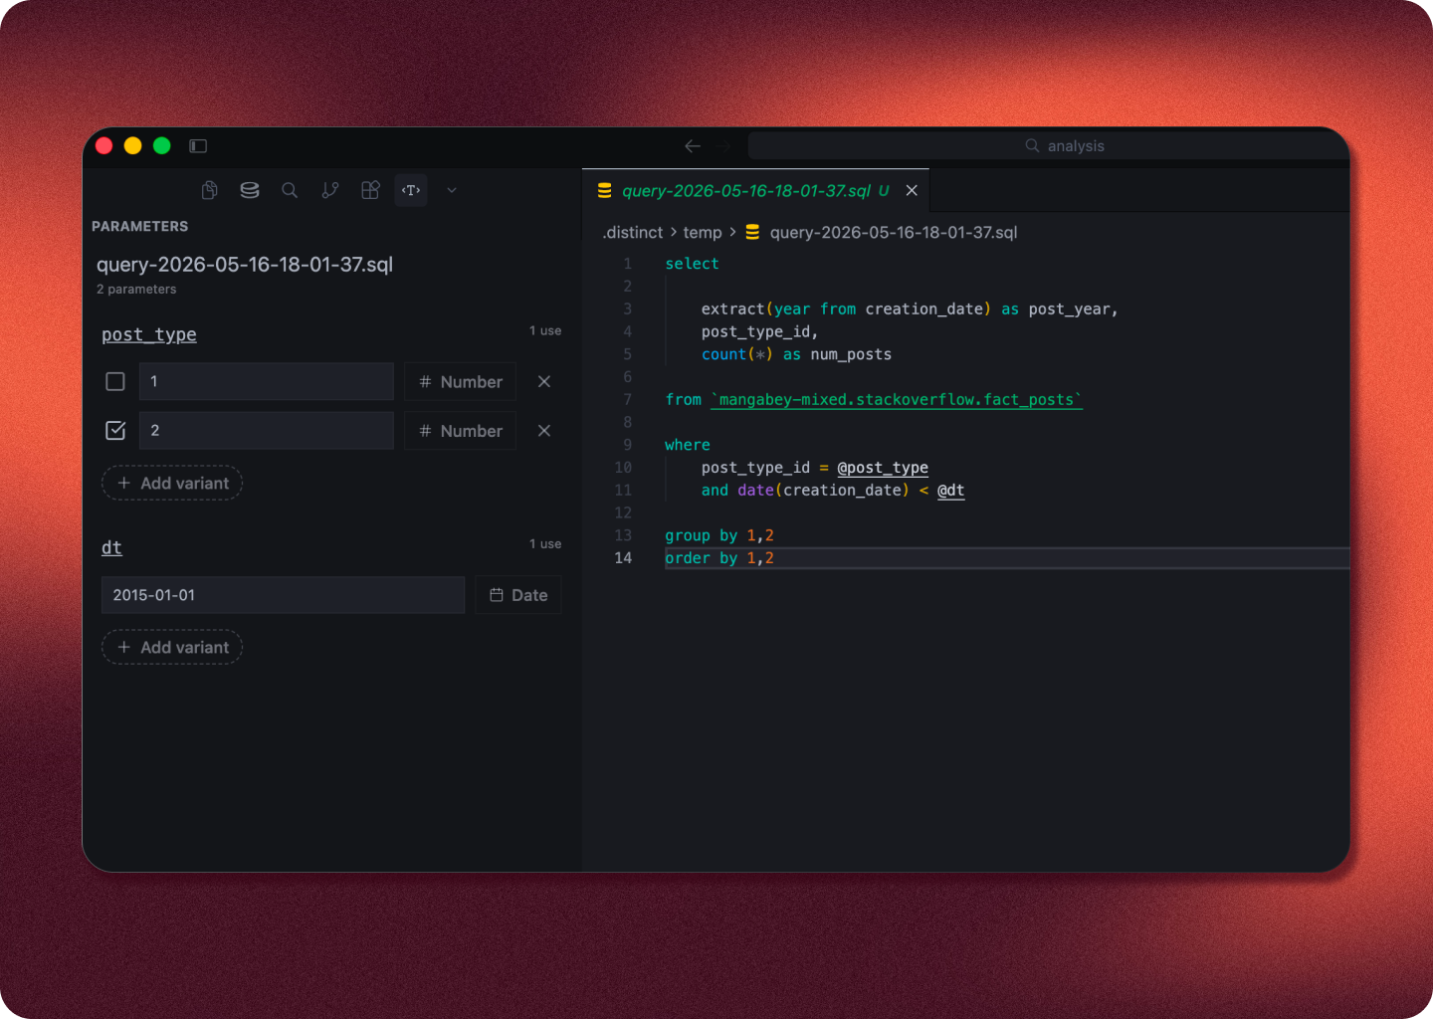Click the .distinct breadcrumb
1433x1019 pixels.
[x=633, y=233]
